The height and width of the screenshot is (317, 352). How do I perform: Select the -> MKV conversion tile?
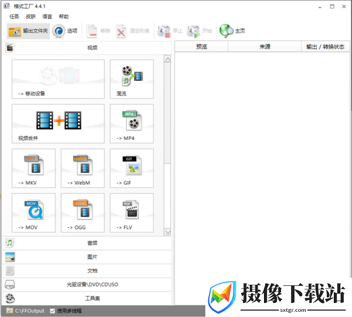point(33,168)
